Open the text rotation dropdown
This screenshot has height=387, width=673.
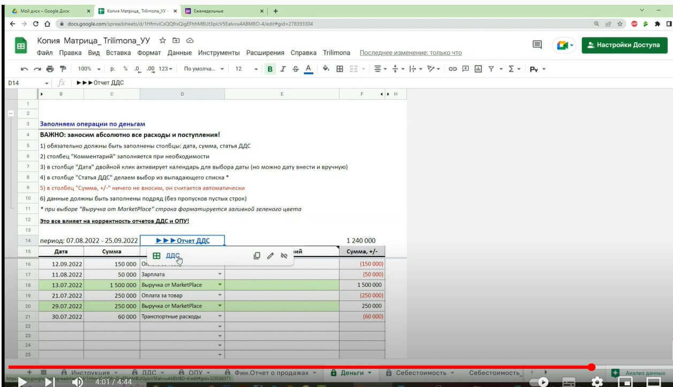(x=434, y=69)
